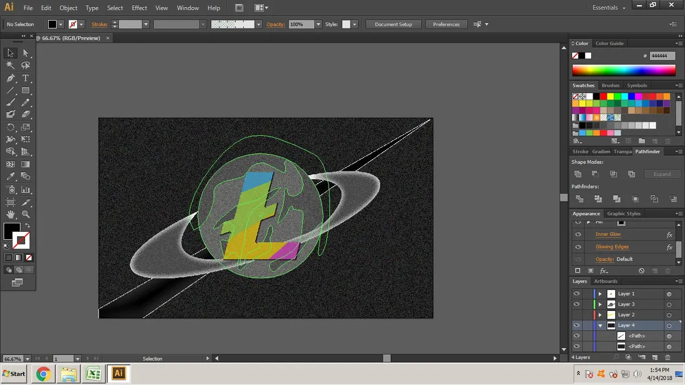The height and width of the screenshot is (390, 685).
Task: Open the fill color dropdown in control bar
Action: [60, 24]
